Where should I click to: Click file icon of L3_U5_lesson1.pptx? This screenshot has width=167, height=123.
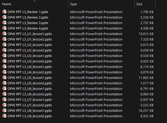pos(4,78)
